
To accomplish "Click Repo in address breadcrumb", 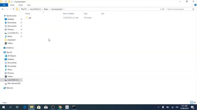I will 46,9.
